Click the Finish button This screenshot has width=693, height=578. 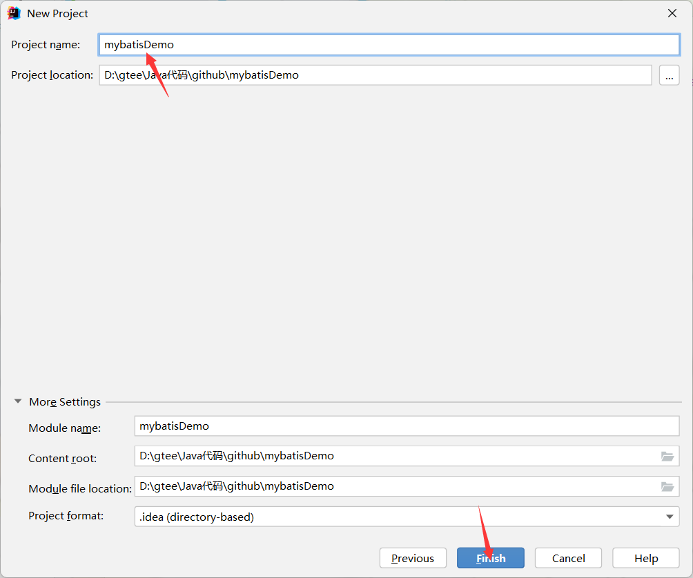coord(491,558)
